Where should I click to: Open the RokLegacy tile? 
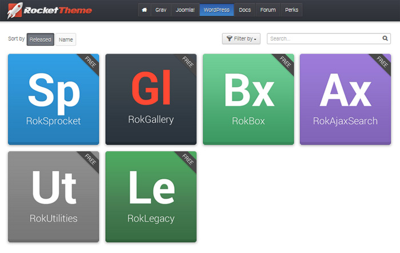(x=151, y=196)
